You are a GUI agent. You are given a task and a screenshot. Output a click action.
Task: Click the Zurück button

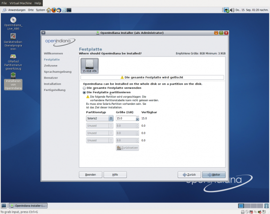(x=189, y=175)
